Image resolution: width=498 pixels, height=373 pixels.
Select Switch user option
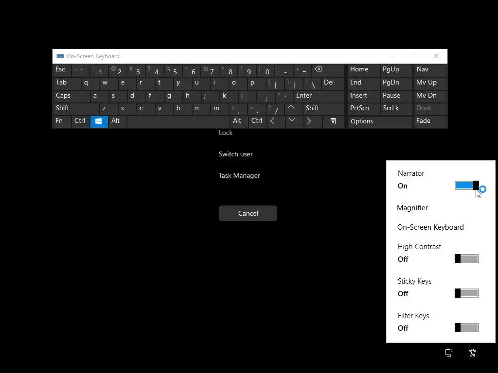tap(236, 154)
